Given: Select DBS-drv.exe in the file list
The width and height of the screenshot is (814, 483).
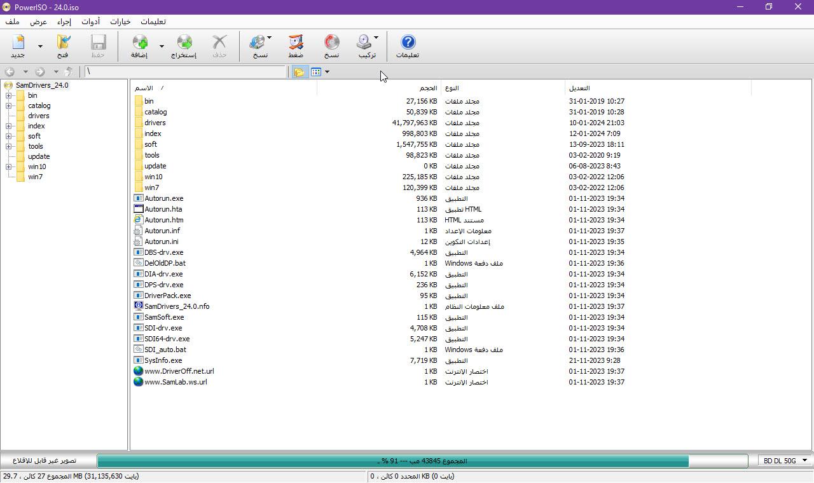Looking at the screenshot, I should (x=163, y=252).
